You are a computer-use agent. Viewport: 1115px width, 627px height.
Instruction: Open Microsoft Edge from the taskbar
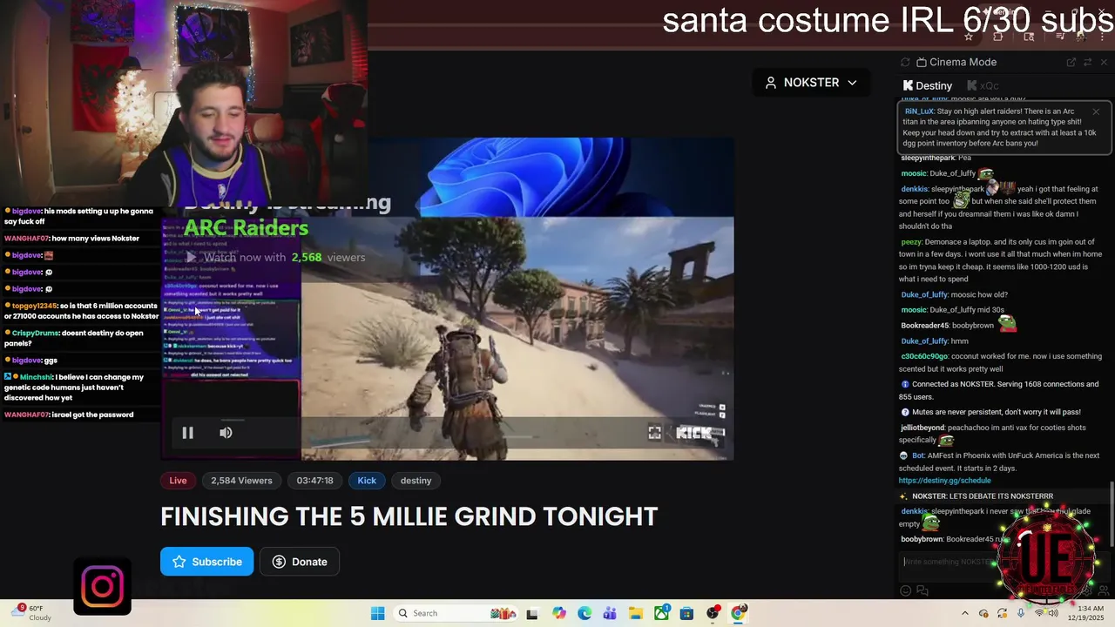(x=585, y=613)
